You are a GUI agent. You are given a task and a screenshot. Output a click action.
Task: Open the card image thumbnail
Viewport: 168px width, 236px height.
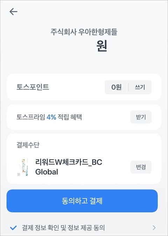pos(23,167)
